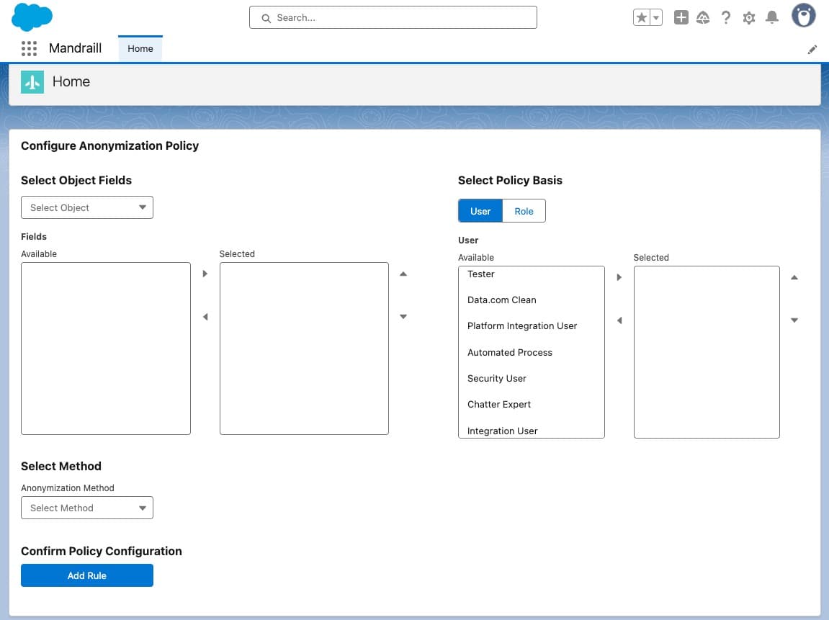This screenshot has width=829, height=620.
Task: Move field to Selected with right arrow
Action: point(205,274)
